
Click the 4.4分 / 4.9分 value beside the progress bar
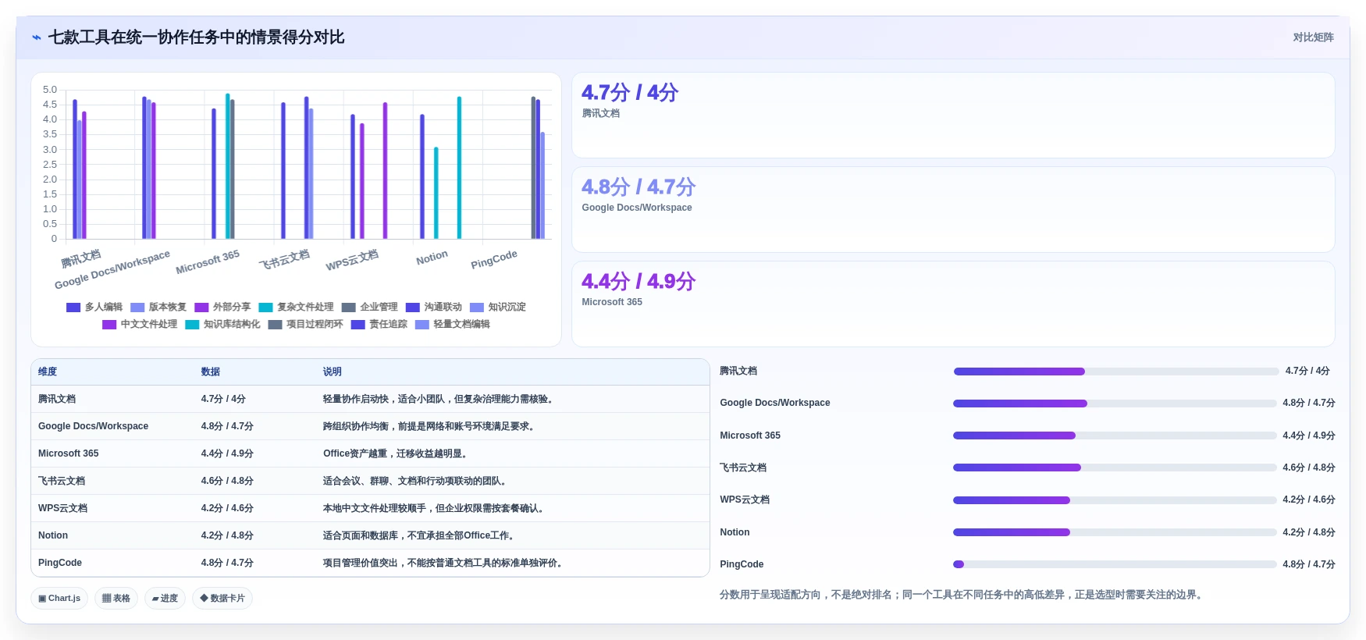click(1309, 436)
